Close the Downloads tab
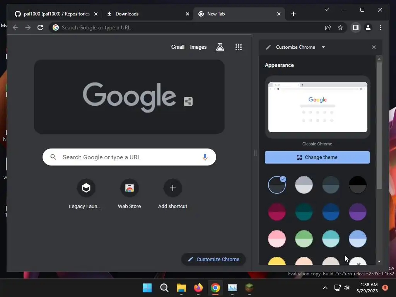This screenshot has height=297, width=396. point(188,14)
